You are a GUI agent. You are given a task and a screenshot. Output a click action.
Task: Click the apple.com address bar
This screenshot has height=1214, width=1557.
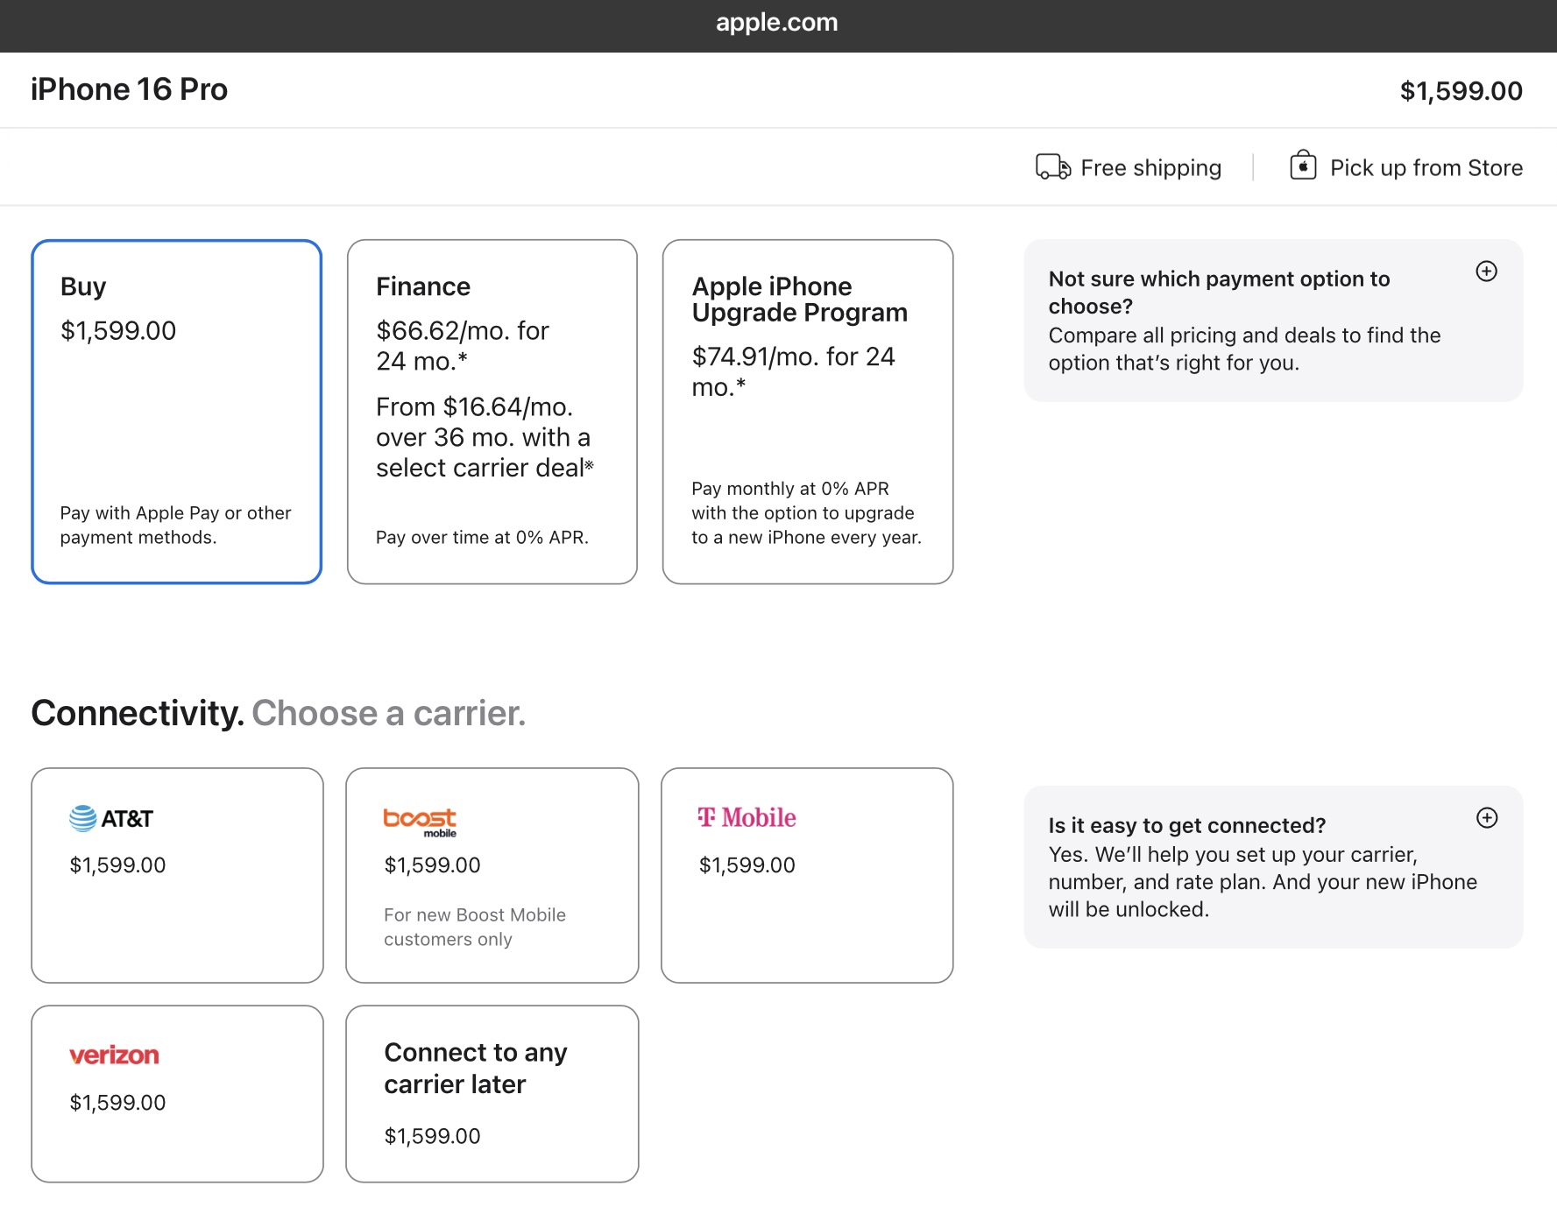777,23
